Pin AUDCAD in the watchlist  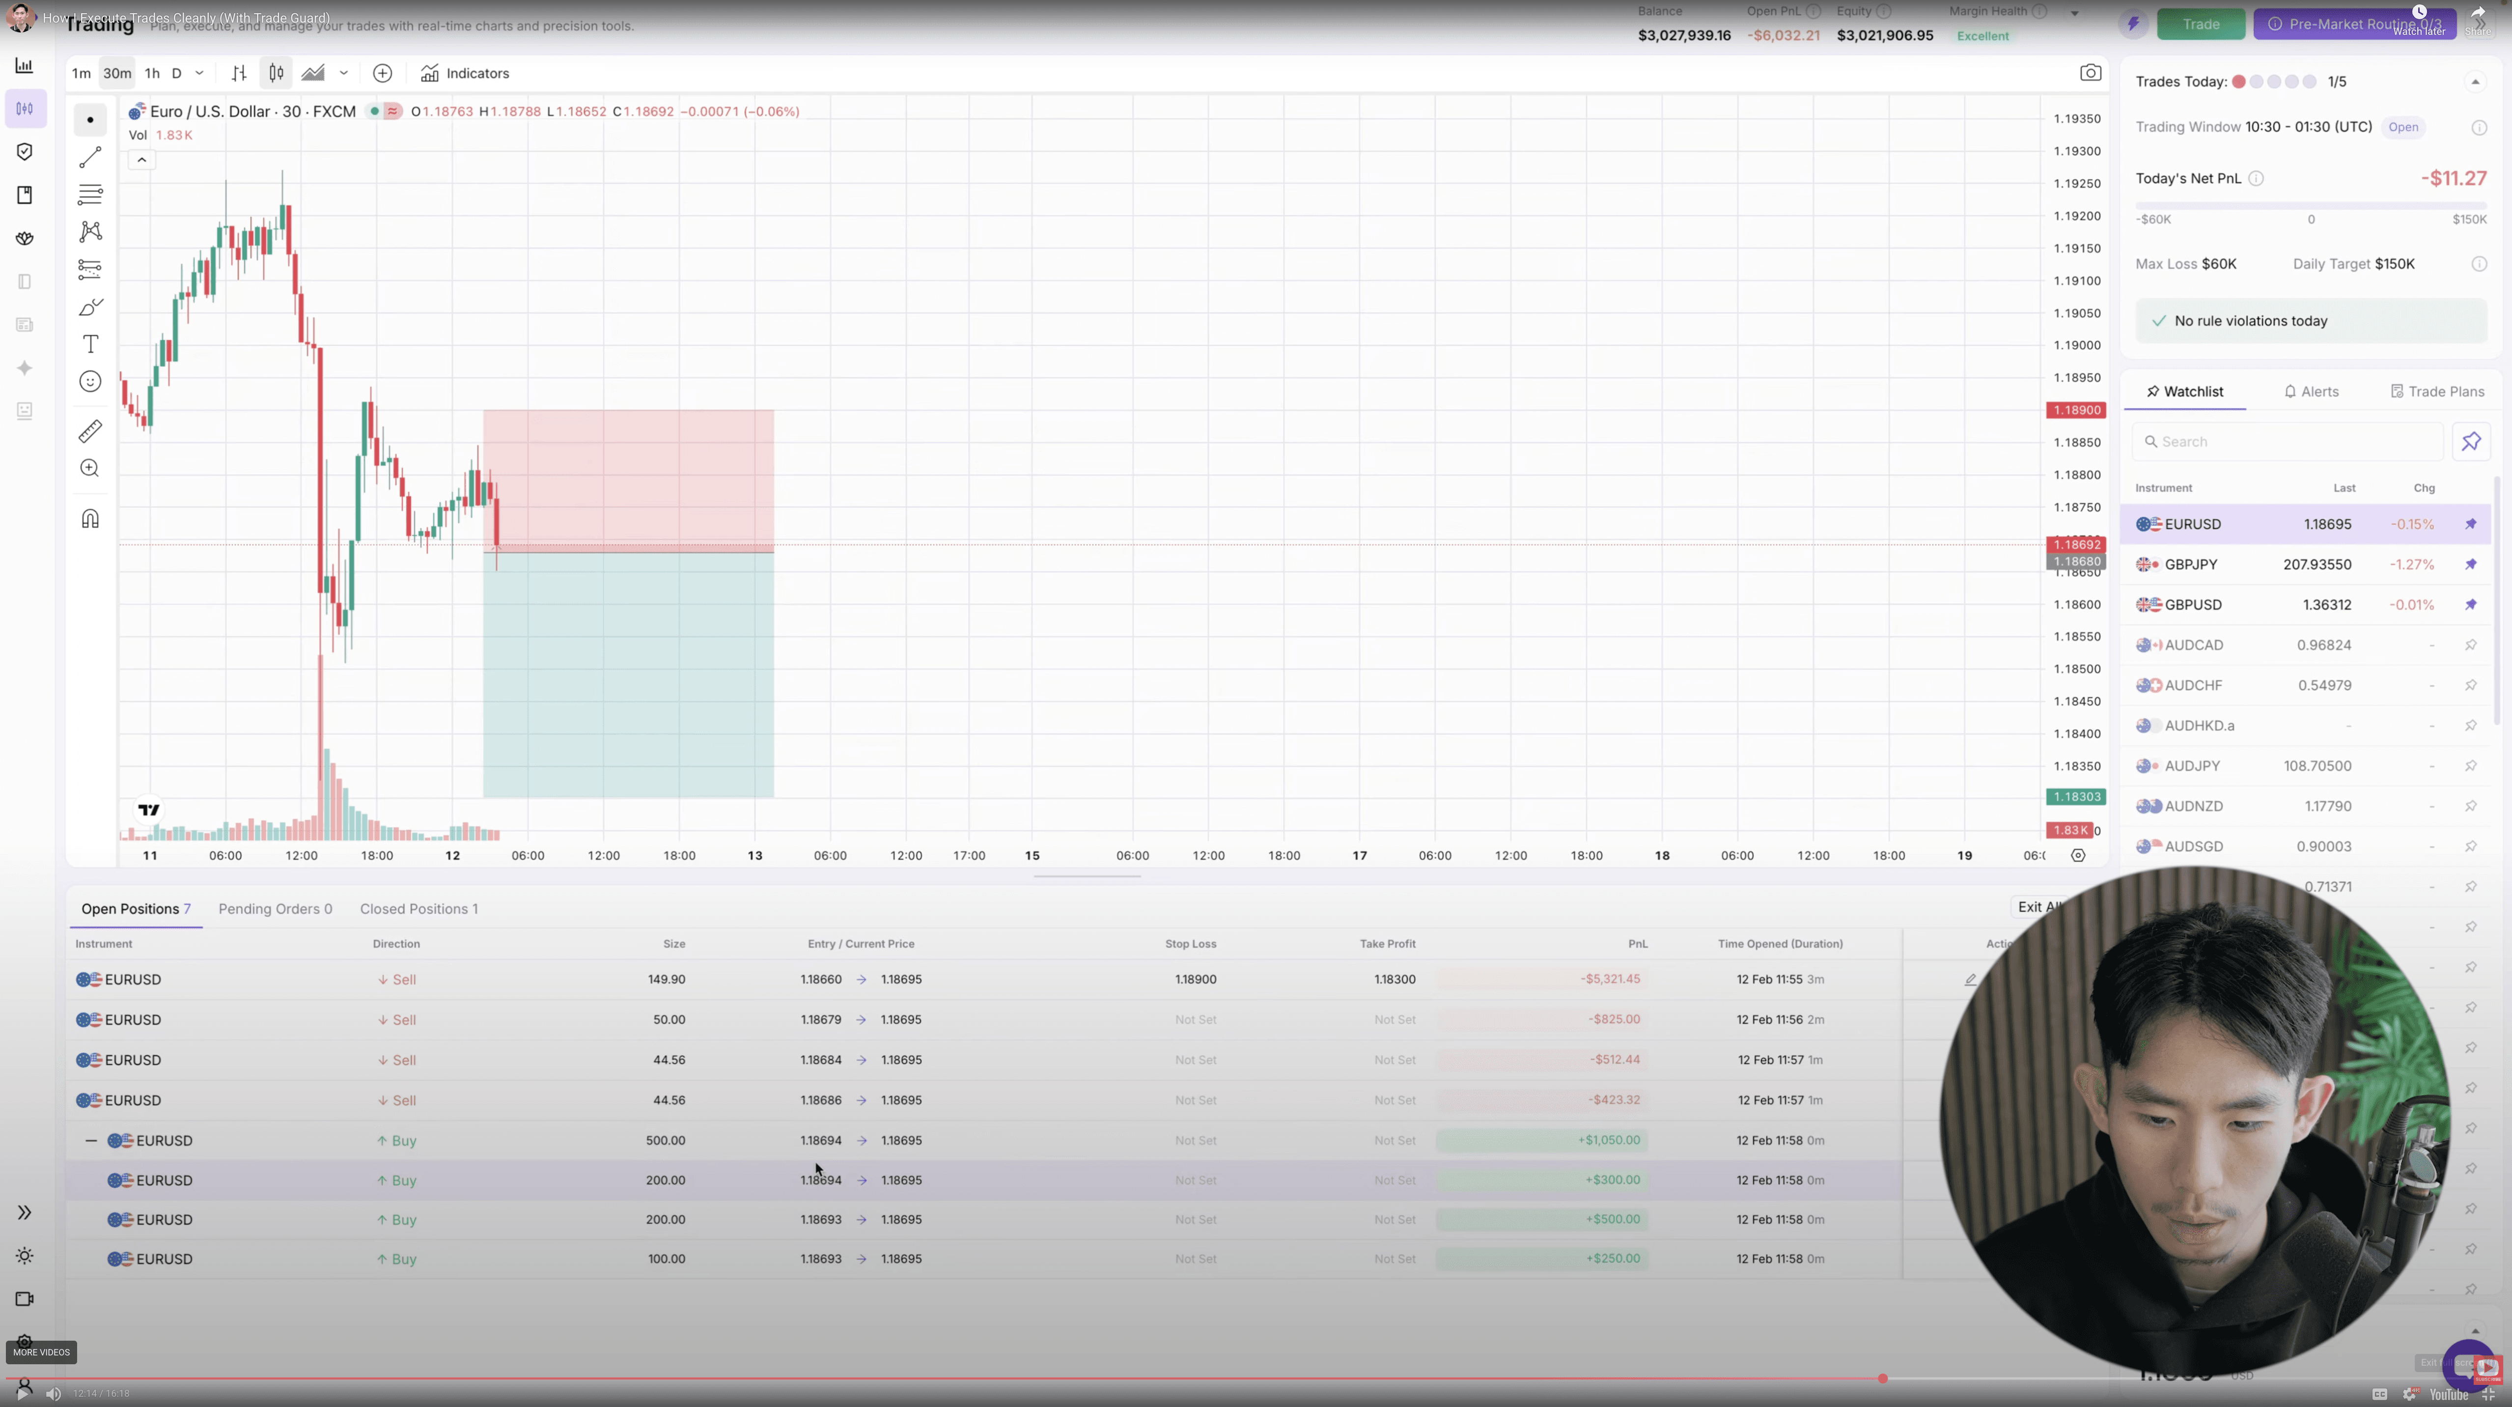(x=2470, y=646)
